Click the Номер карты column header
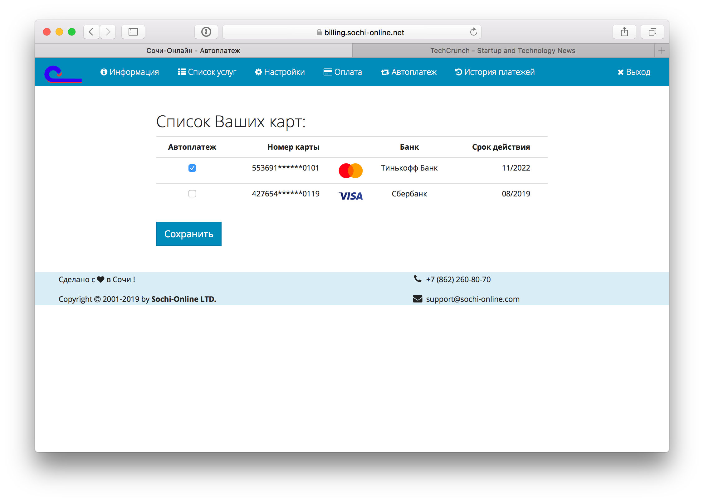 (x=293, y=147)
